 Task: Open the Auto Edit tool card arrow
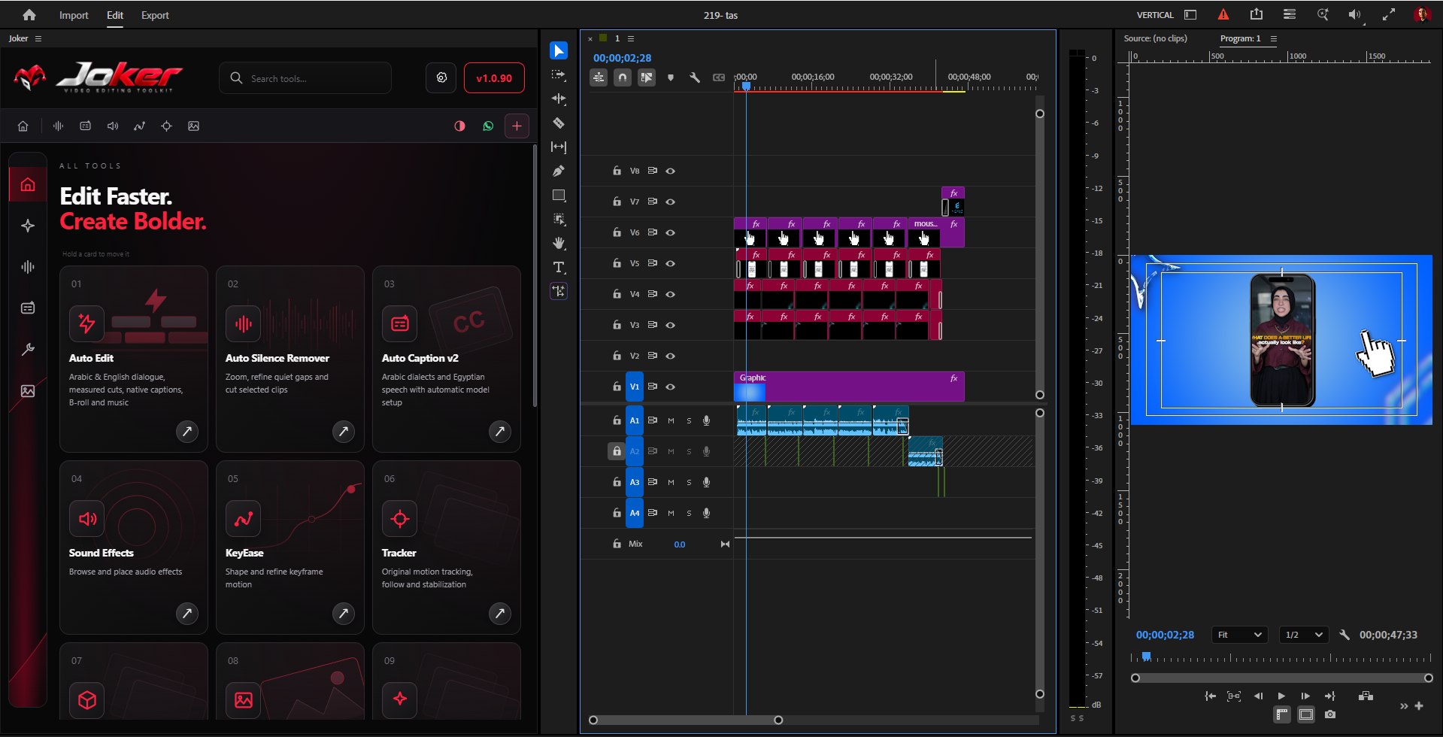[187, 431]
